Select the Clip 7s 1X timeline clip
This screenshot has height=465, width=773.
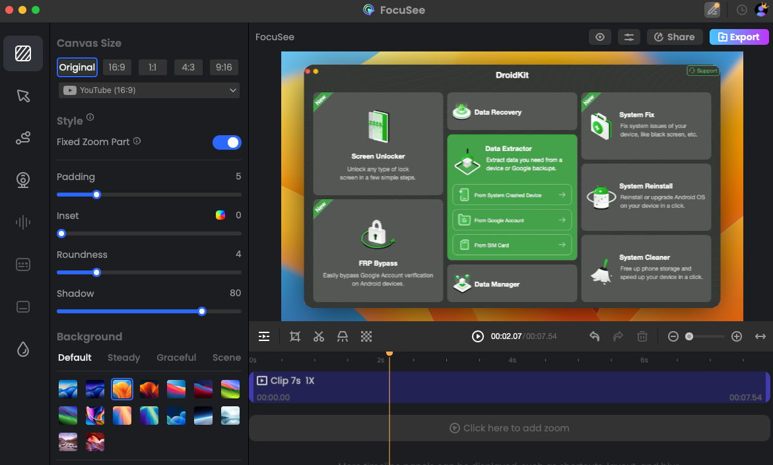click(x=509, y=388)
